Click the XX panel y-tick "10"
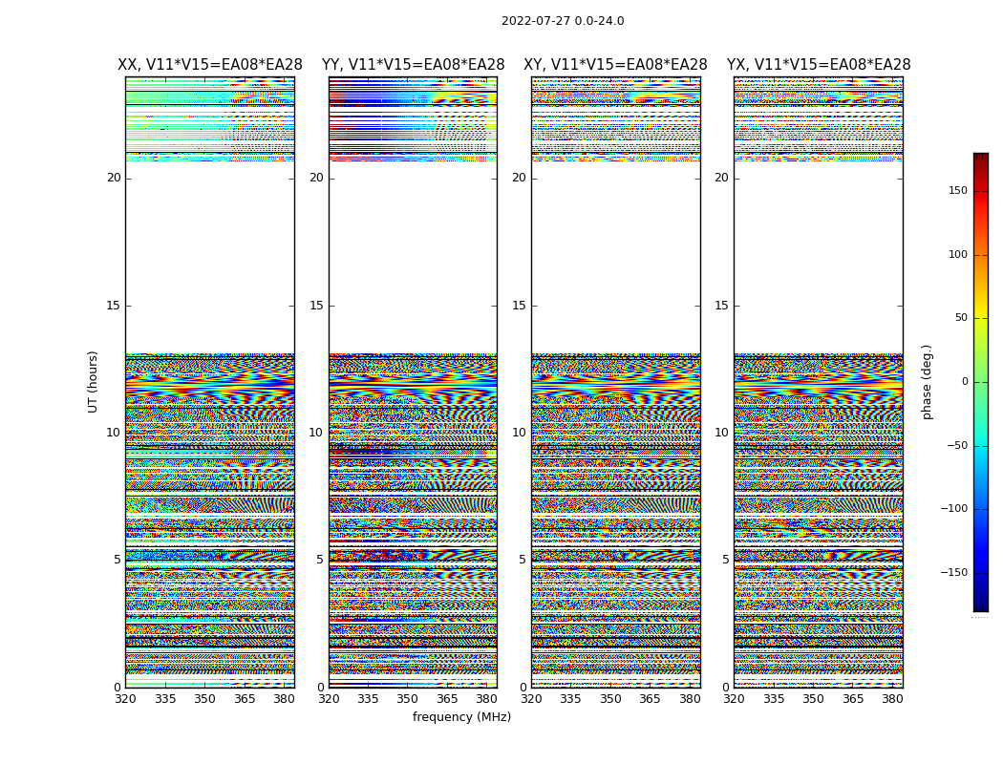This screenshot has width=1003, height=764. [x=114, y=433]
